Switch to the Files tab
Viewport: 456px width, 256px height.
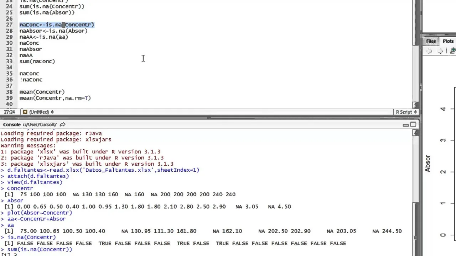coord(431,41)
